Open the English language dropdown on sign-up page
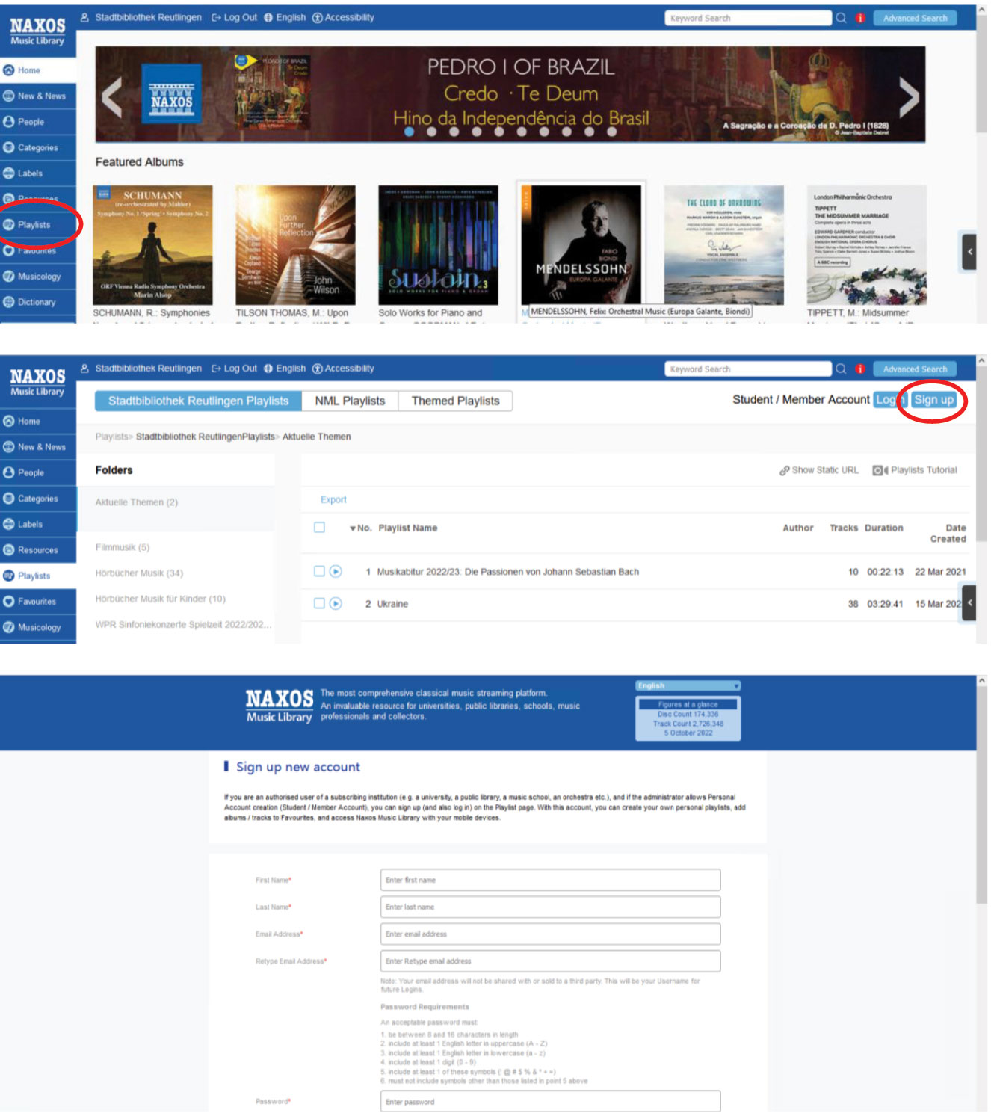Image resolution: width=991 pixels, height=1116 pixels. 688,686
